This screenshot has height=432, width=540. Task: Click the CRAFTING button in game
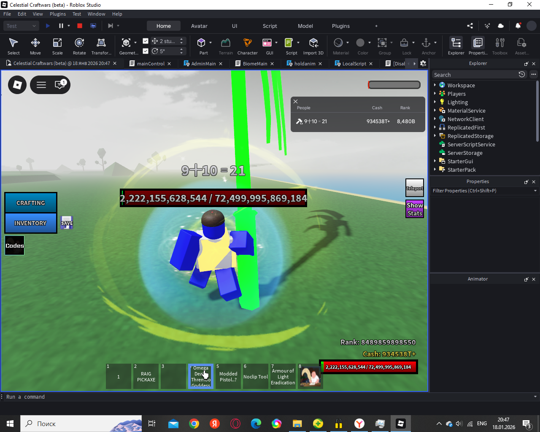(x=31, y=203)
